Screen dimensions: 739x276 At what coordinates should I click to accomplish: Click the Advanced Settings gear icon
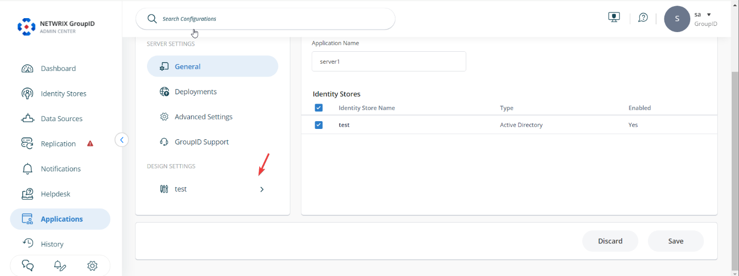coord(165,117)
